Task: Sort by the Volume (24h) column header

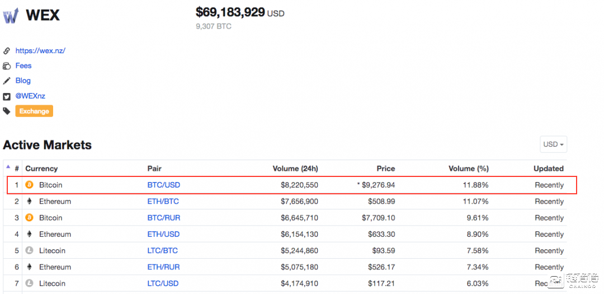Action: (x=295, y=169)
